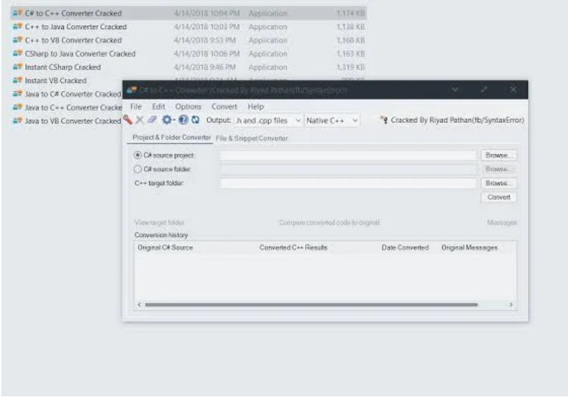The width and height of the screenshot is (568, 397).
Task: Click the C# source folder path field
Action: [348, 169]
